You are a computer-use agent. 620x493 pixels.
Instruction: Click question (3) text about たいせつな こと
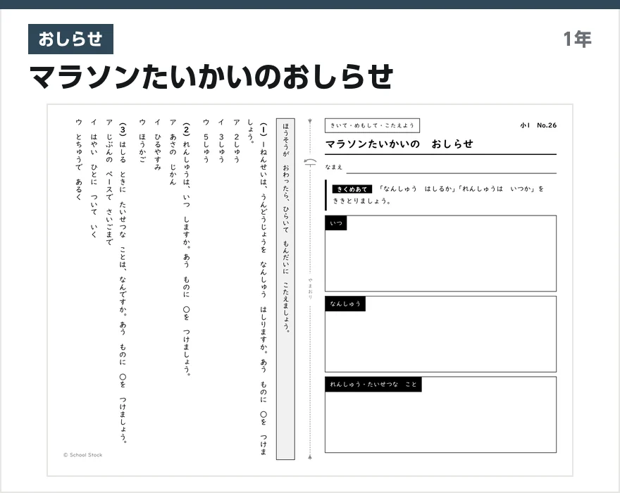point(123,283)
